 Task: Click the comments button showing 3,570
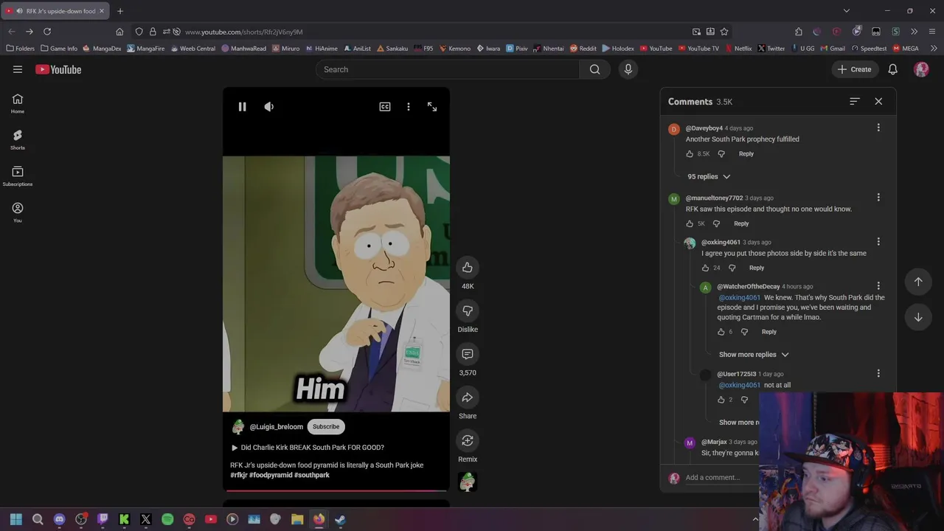468,354
